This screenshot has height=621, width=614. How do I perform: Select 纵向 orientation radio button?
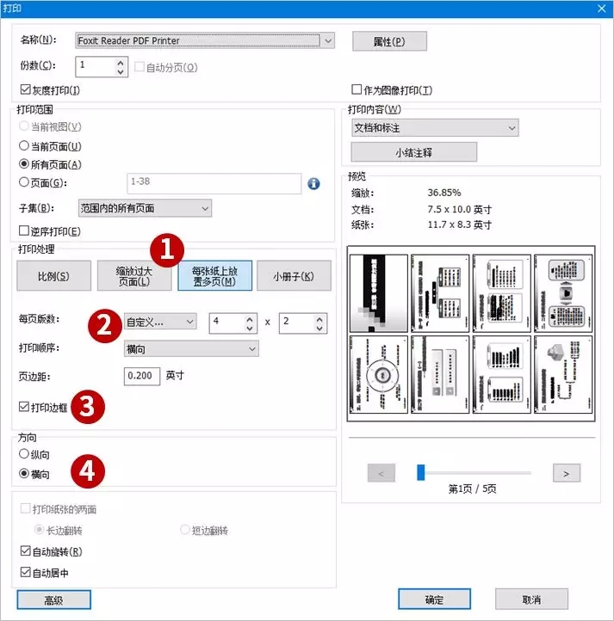point(24,454)
